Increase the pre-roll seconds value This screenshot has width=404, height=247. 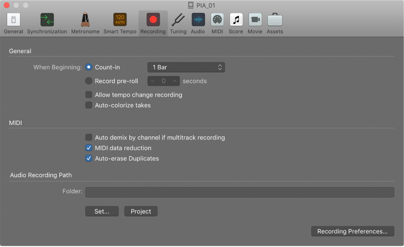click(174, 81)
